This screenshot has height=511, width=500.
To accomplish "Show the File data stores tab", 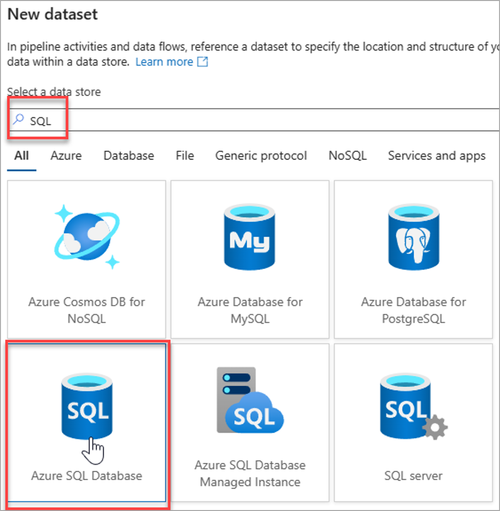I will pos(185,155).
